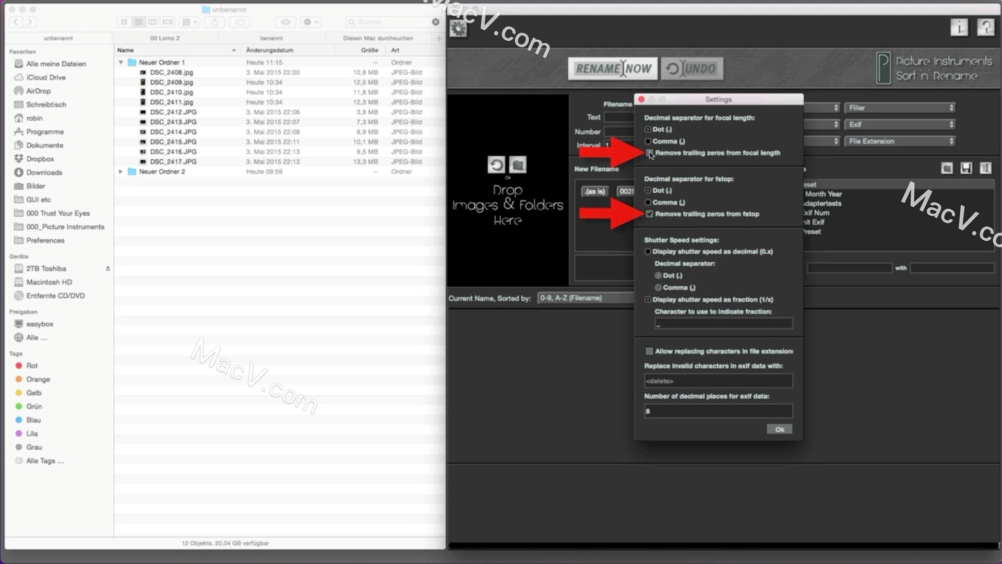Expand the Neuer Ordner 2 folder
This screenshot has height=564, width=1002.
[x=121, y=171]
